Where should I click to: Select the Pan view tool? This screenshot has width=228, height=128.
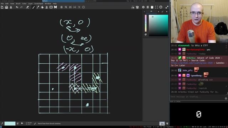pos(62,7)
